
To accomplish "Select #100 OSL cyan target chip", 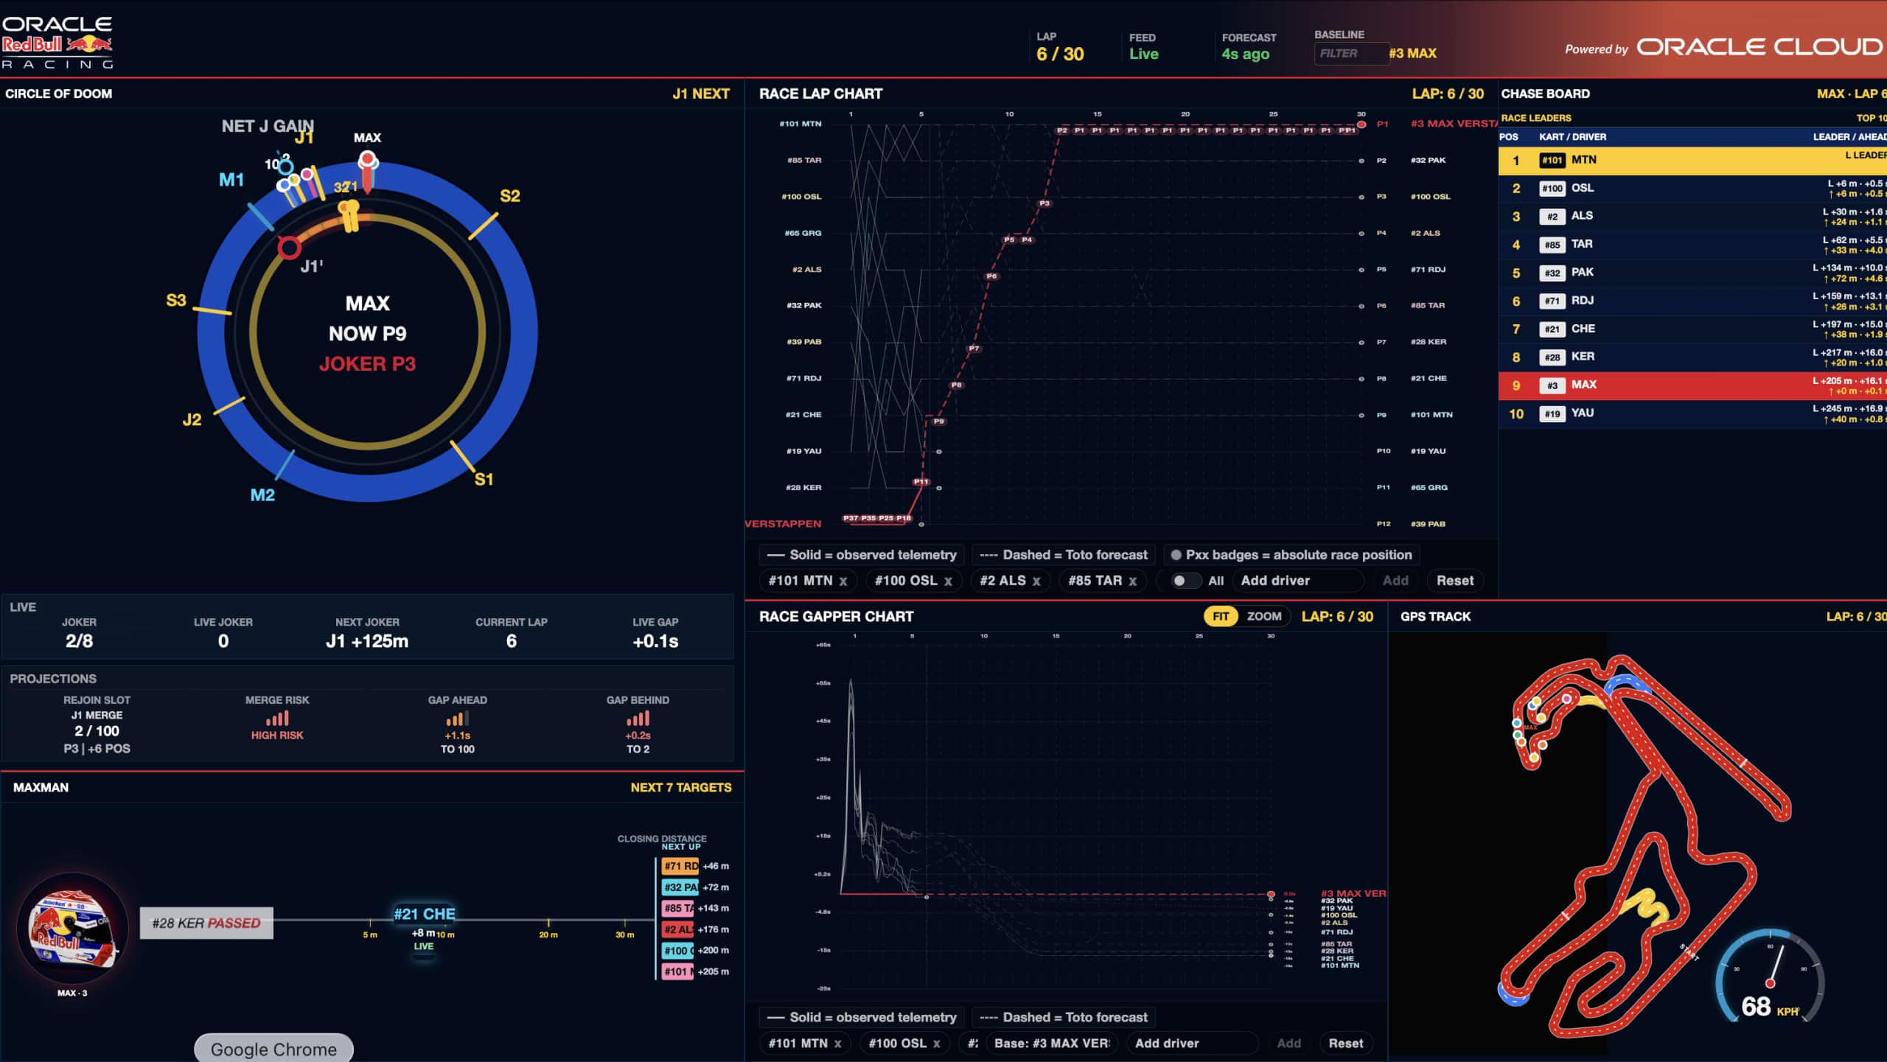I will pos(677,951).
